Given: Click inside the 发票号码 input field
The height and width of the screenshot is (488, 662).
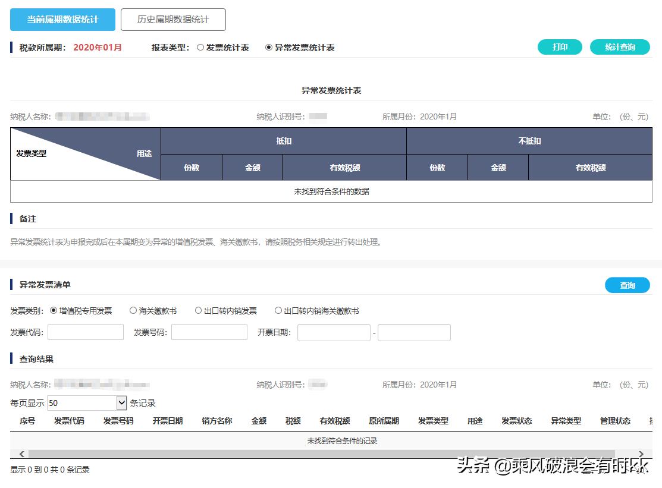Looking at the screenshot, I should [209, 332].
